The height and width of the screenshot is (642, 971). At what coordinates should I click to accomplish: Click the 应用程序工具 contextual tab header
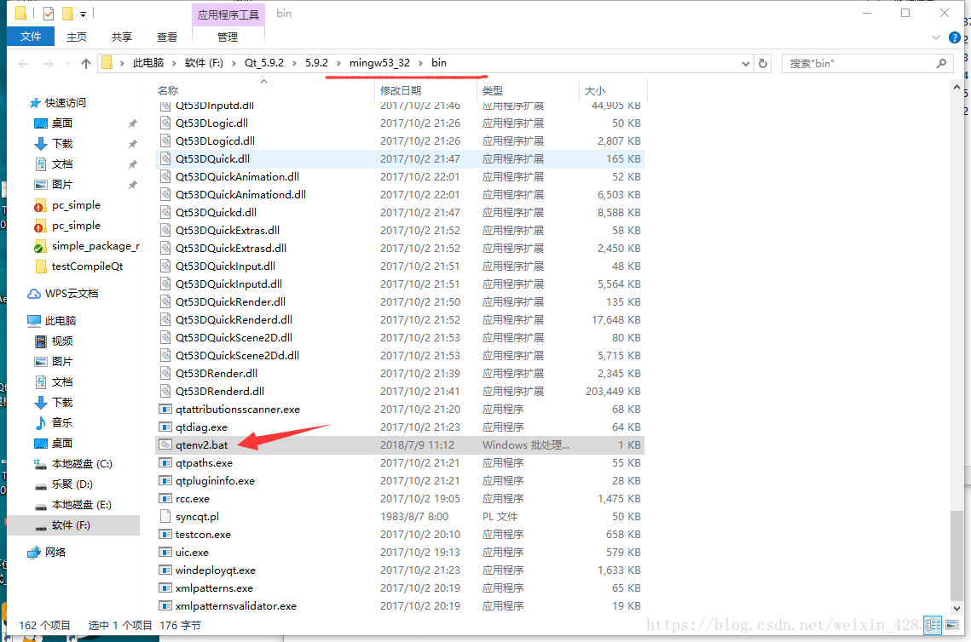click(x=228, y=14)
